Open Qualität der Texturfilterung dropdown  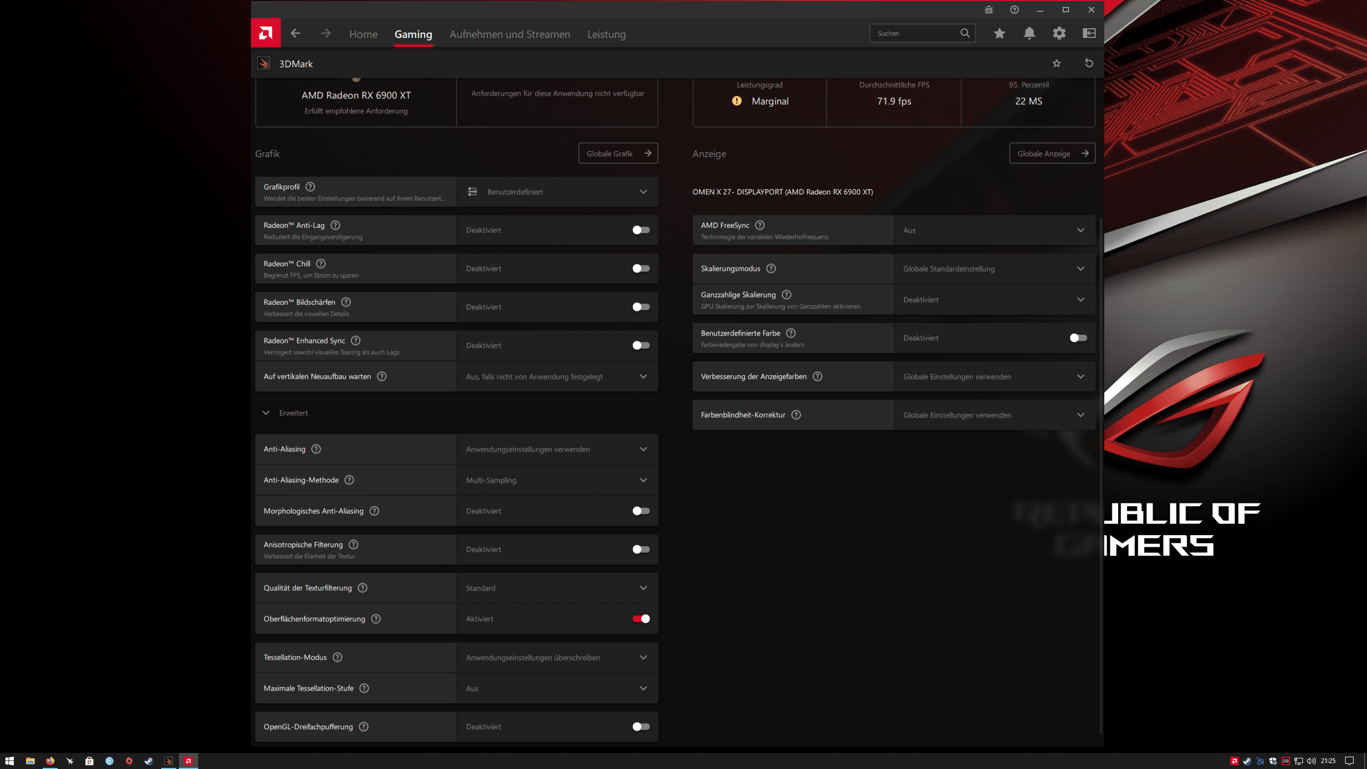coord(557,588)
